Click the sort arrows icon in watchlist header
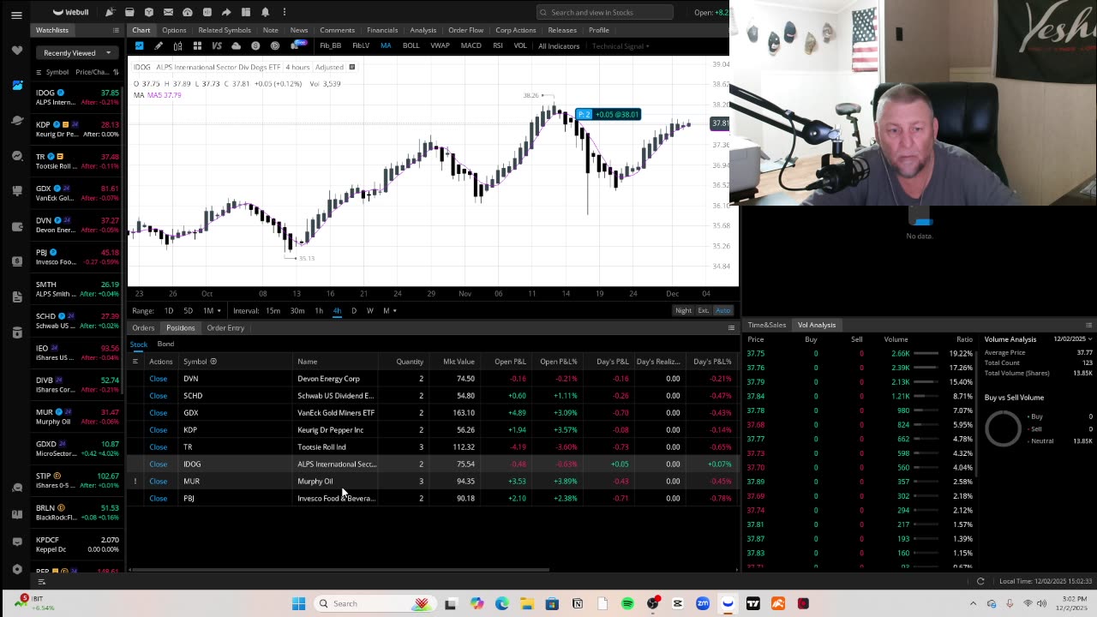Image resolution: width=1097 pixels, height=617 pixels. [116, 72]
